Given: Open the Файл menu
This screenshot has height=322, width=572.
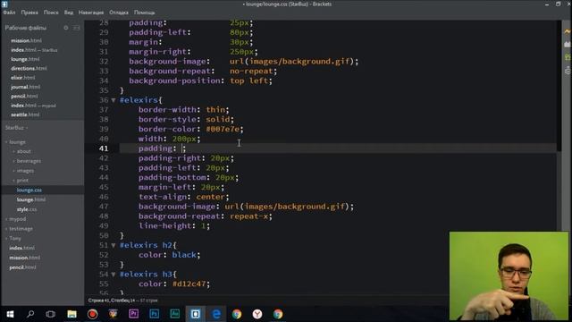Looking at the screenshot, I should [x=10, y=13].
